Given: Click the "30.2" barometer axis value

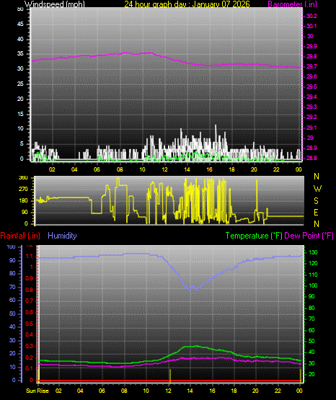Looking at the screenshot, I should (x=311, y=16).
